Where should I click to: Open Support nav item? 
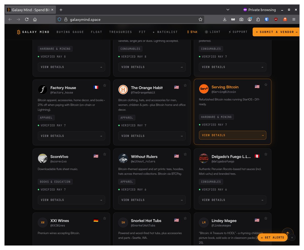point(238,32)
